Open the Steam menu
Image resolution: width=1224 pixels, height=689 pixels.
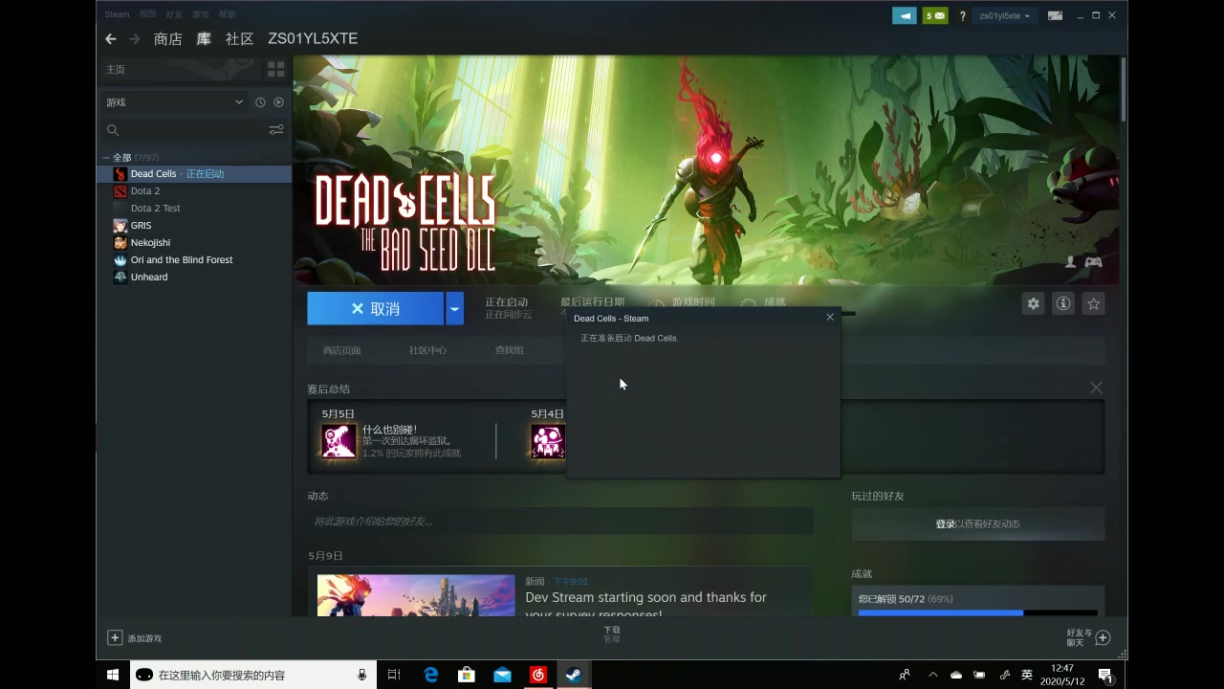117,14
